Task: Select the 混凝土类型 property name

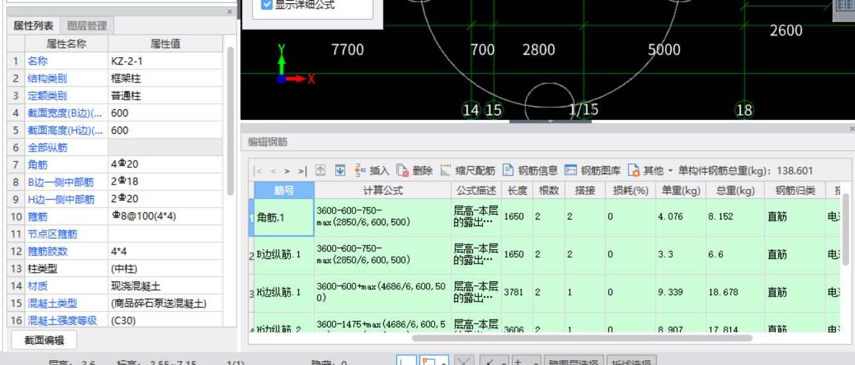Action: tap(52, 303)
